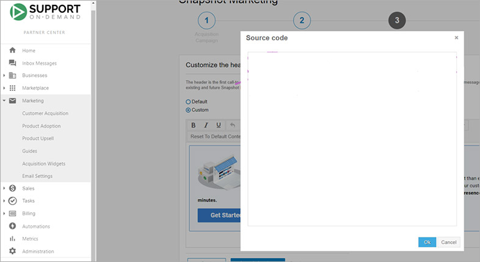Screen dimensions: 480x262
Task: Expand the Businesses section arrow
Action: pos(4,76)
